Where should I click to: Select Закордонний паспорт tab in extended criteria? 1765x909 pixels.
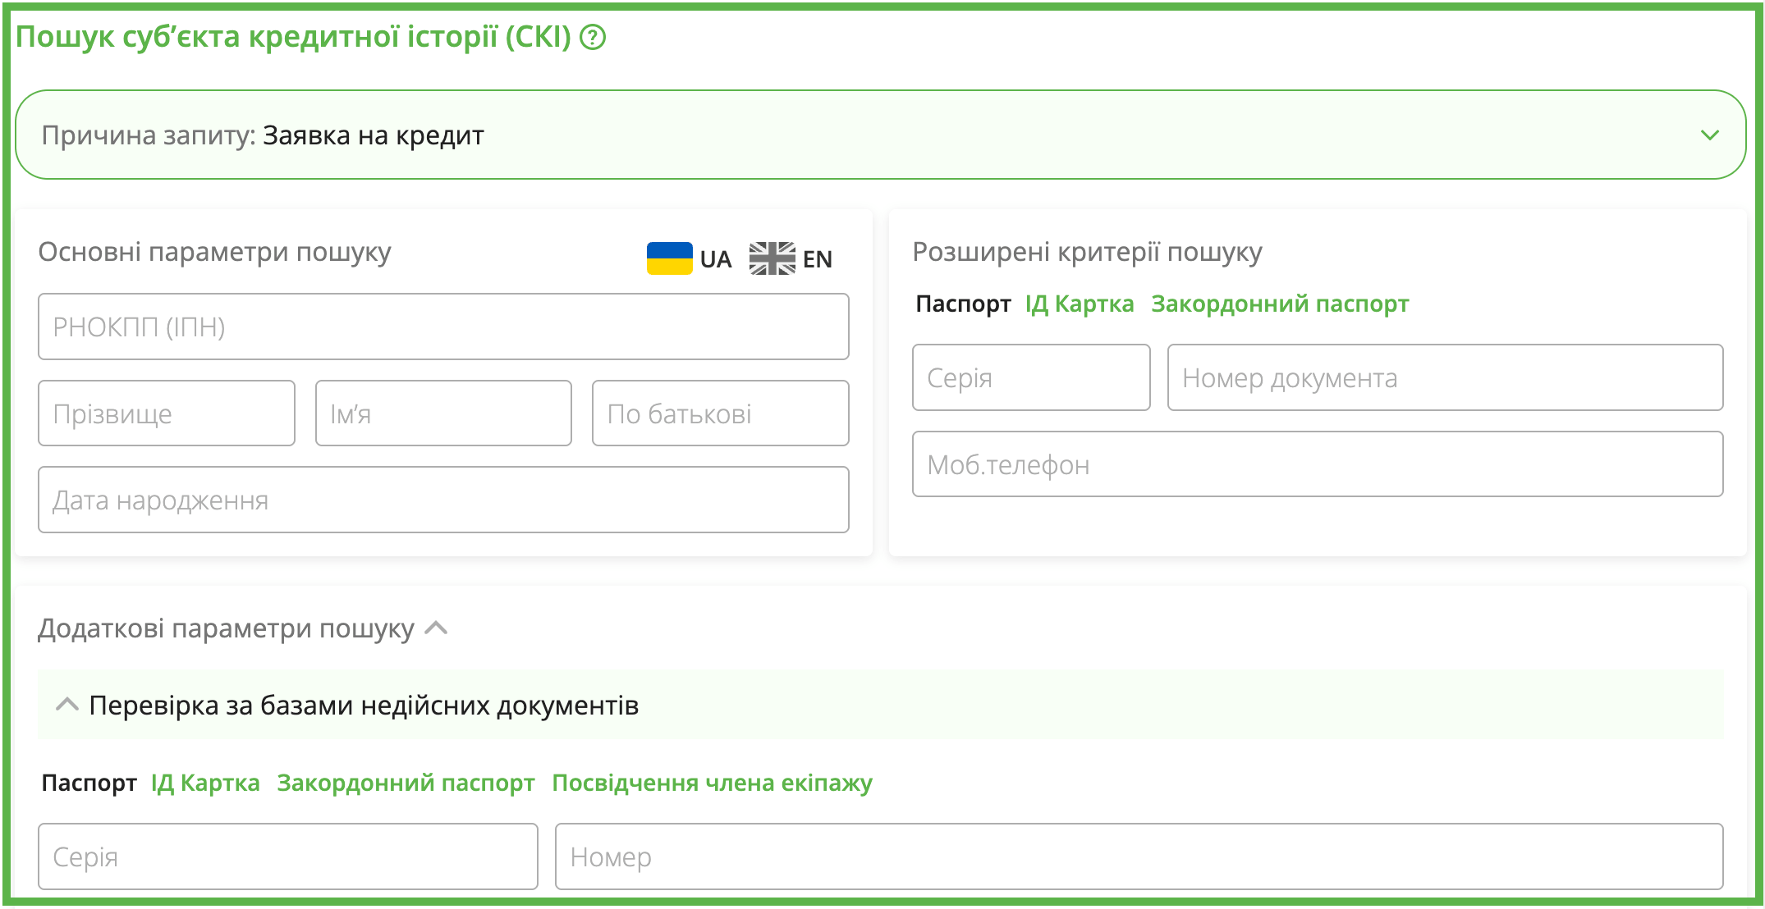click(1279, 304)
